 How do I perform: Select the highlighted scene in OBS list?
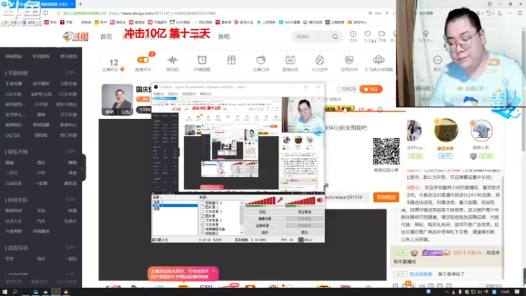[x=175, y=205]
